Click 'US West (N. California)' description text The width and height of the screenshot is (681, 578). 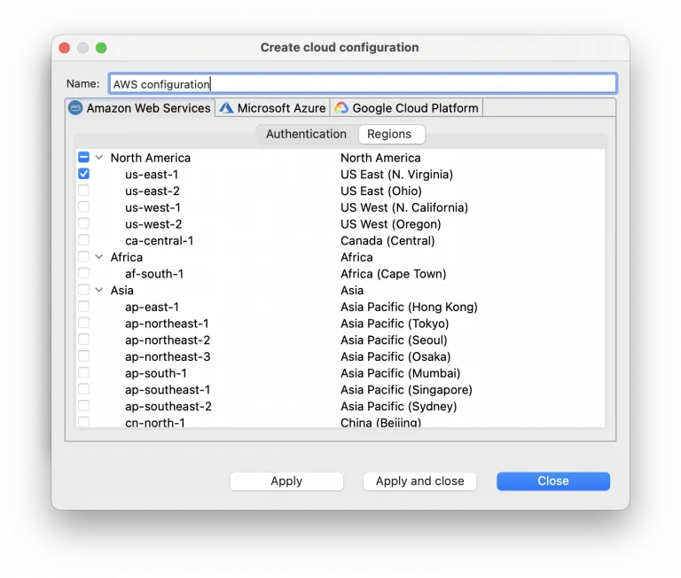[x=404, y=207]
